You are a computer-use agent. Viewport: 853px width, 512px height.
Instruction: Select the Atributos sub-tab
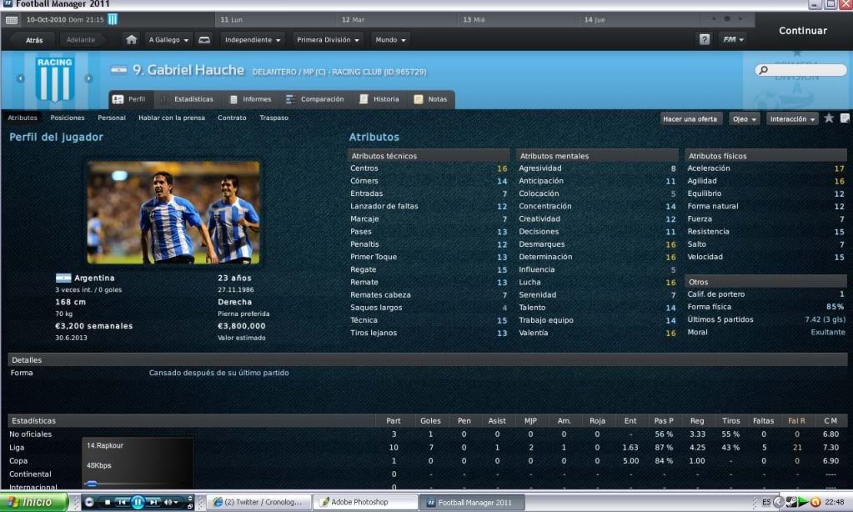(23, 118)
